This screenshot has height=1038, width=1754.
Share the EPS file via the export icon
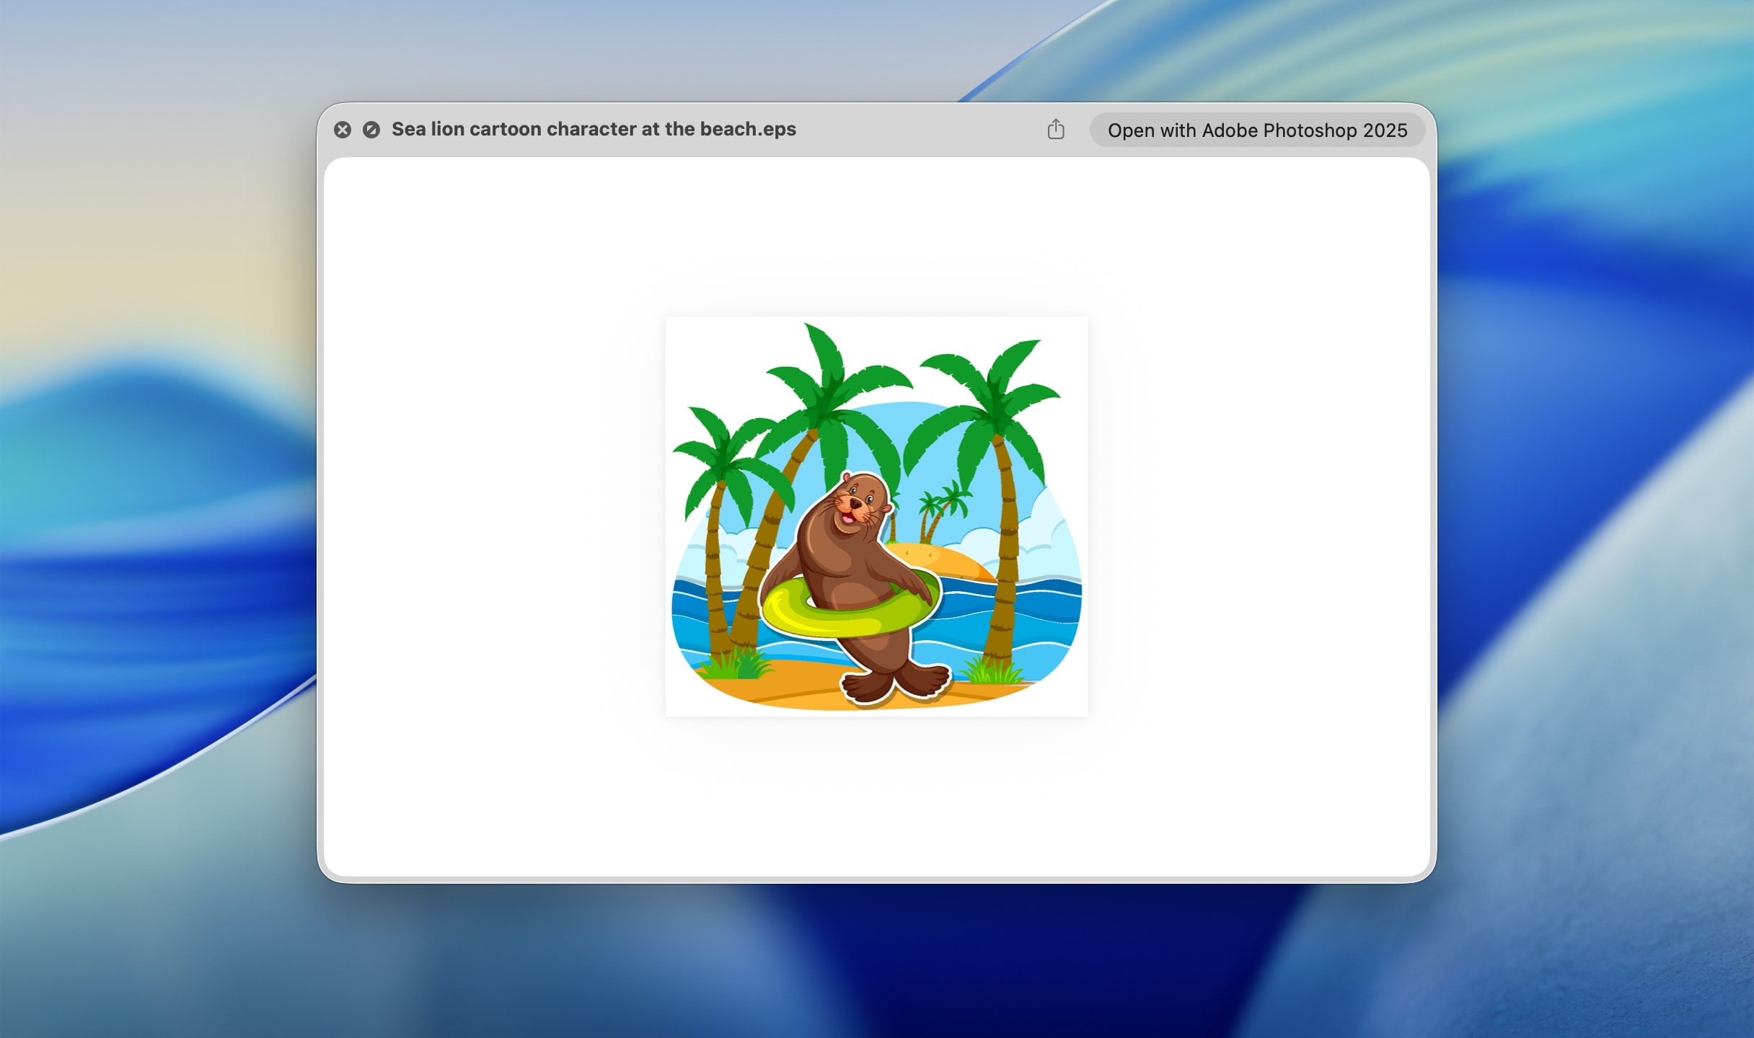pyautogui.click(x=1056, y=129)
